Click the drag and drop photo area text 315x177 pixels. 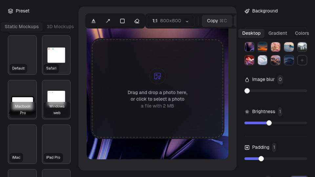pyautogui.click(x=157, y=96)
